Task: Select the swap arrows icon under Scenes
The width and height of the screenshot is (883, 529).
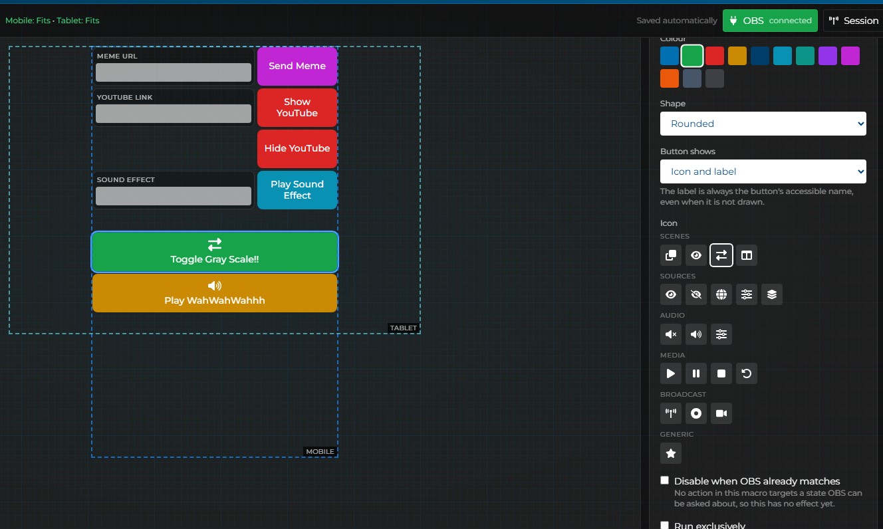Action: click(721, 255)
